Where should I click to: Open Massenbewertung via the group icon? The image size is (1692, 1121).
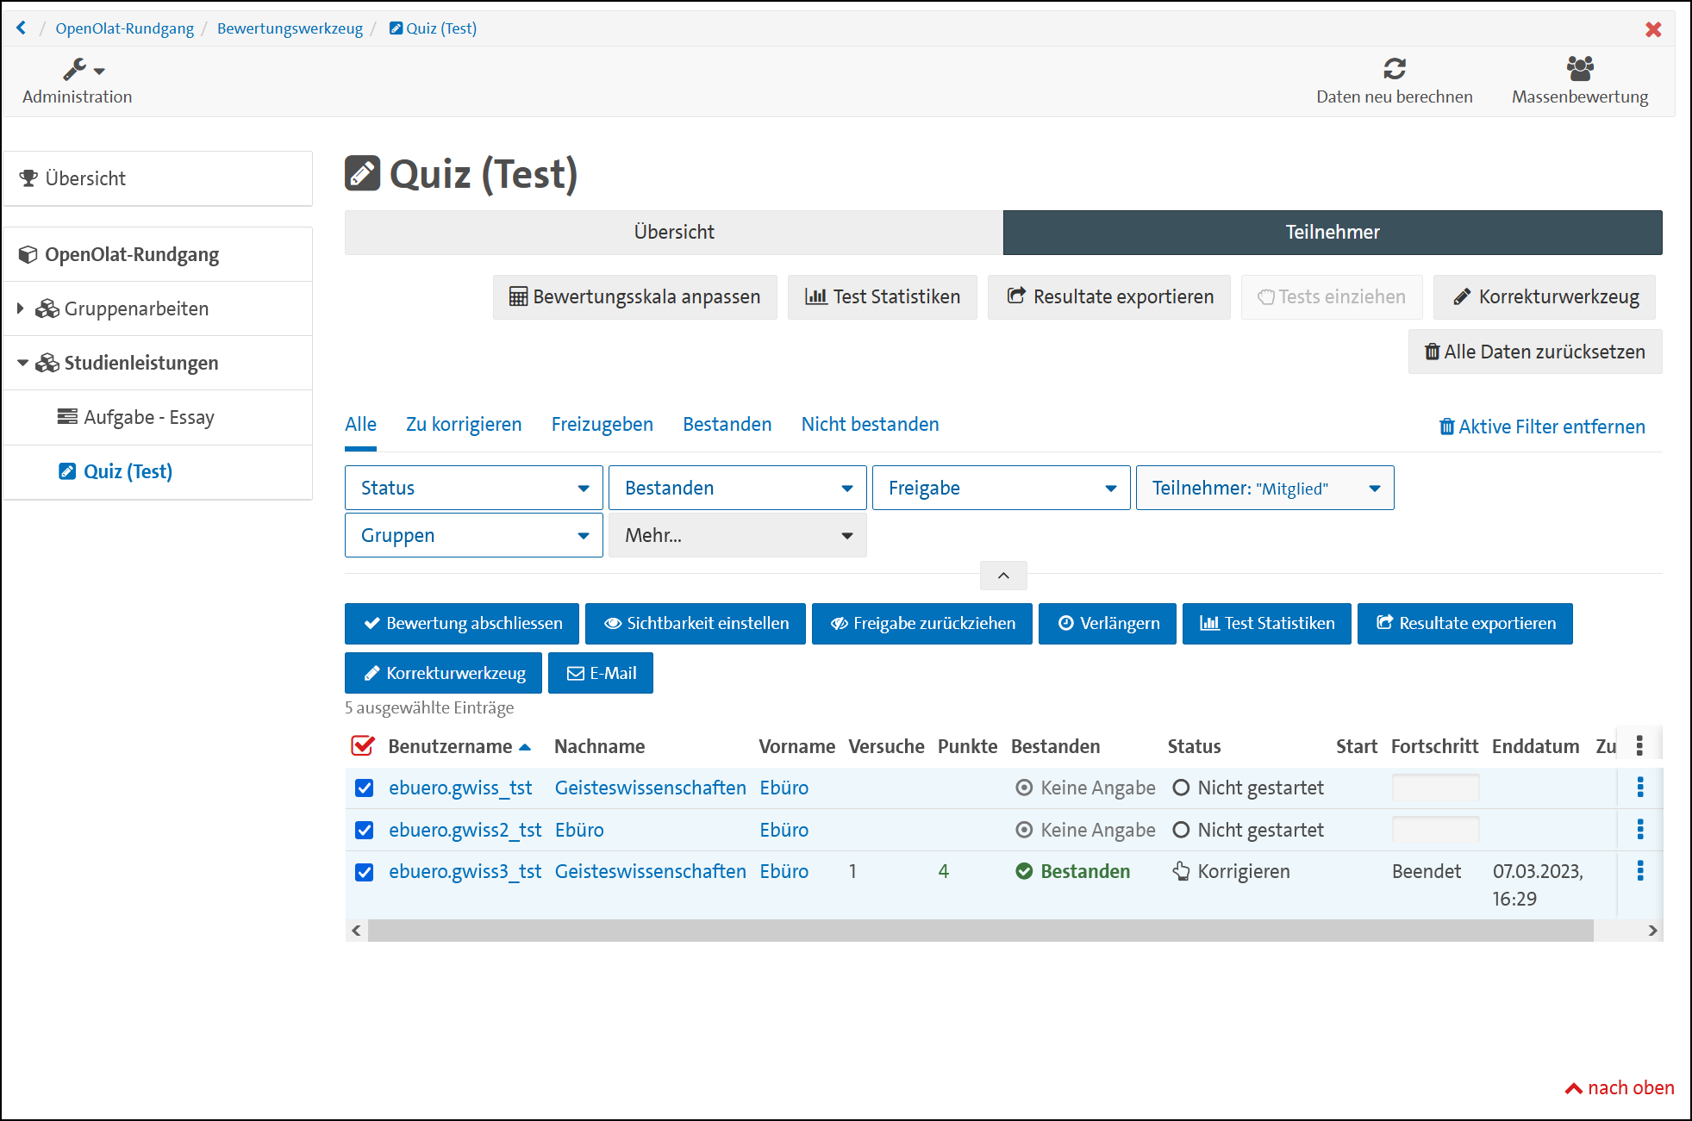click(x=1579, y=68)
